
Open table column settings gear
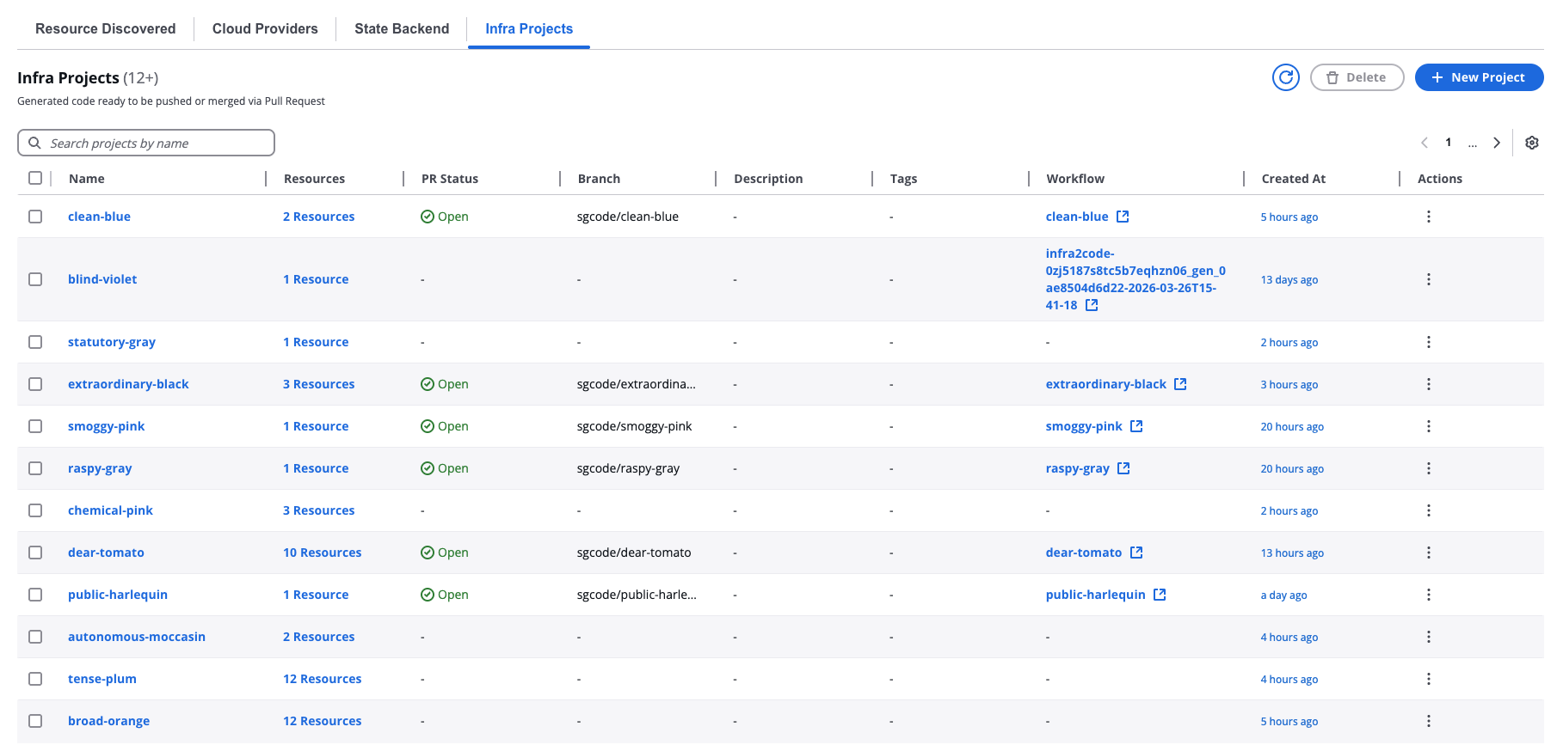click(x=1531, y=143)
